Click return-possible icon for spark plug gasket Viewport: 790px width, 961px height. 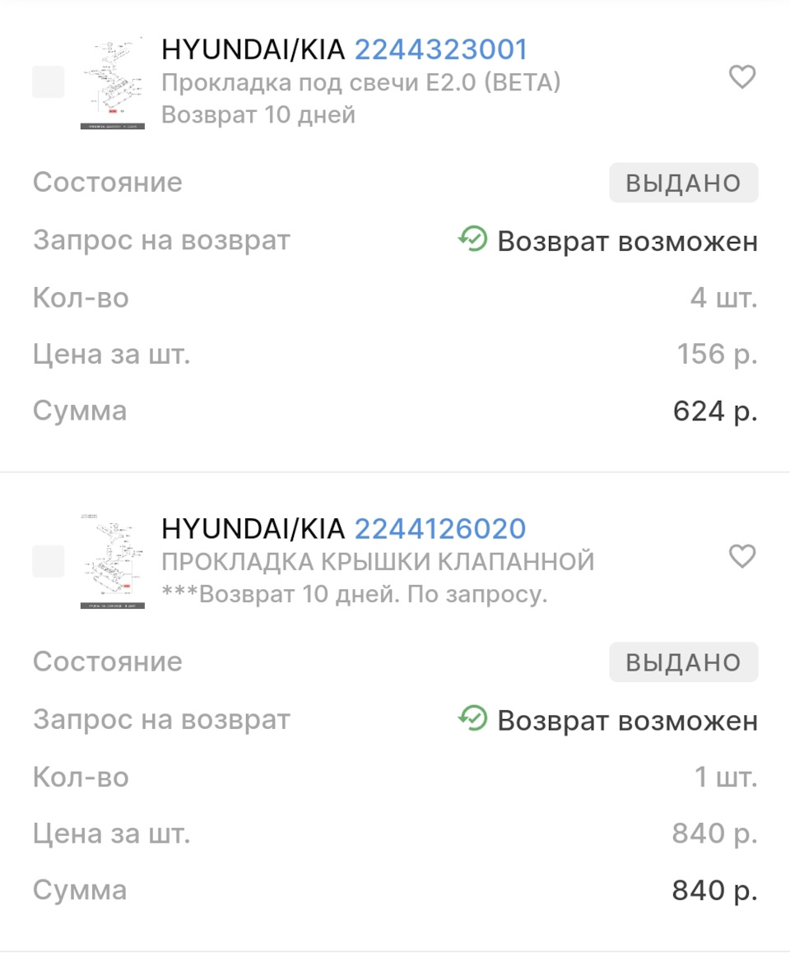pyautogui.click(x=473, y=239)
